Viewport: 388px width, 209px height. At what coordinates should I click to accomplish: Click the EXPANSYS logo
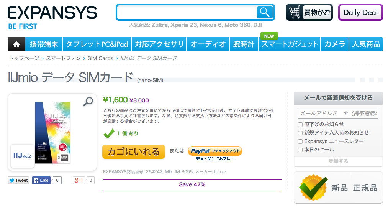pos(52,13)
